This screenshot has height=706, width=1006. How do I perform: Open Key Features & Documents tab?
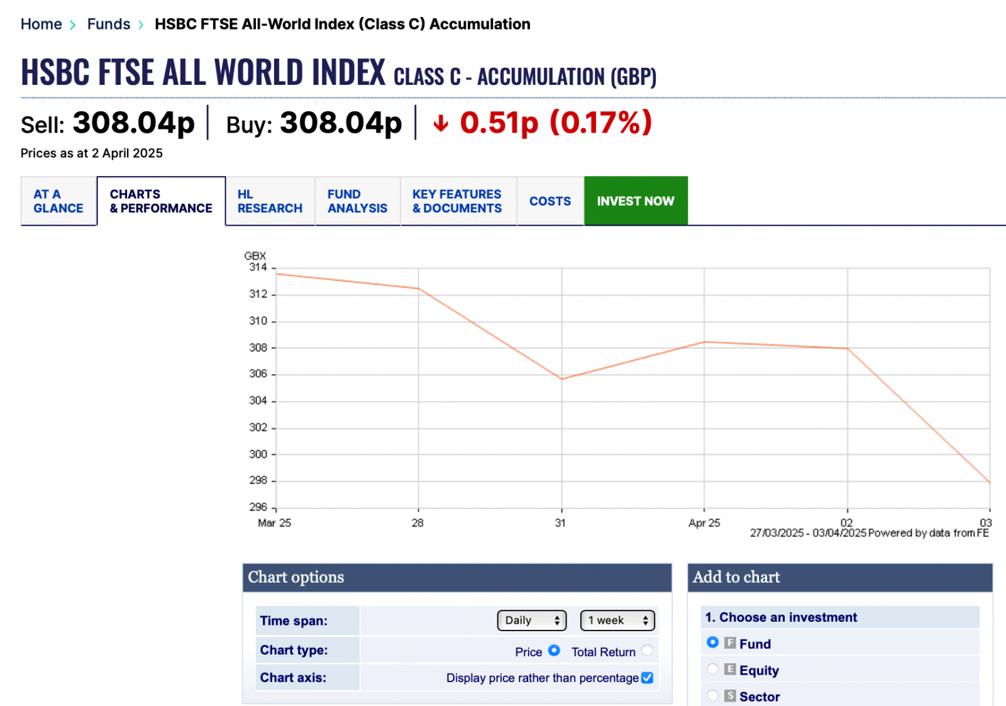click(x=457, y=201)
